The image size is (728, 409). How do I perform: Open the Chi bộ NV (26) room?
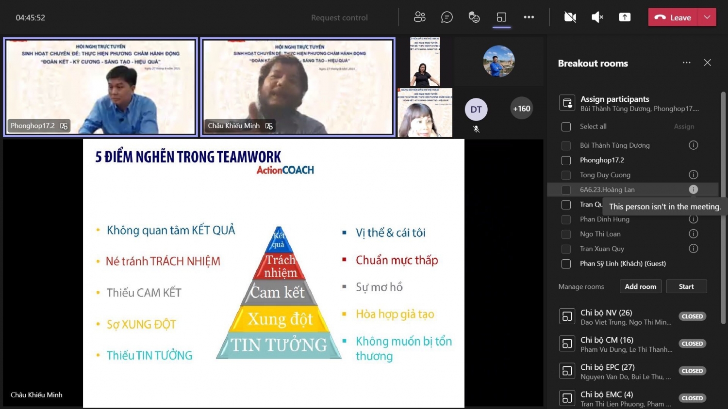[x=626, y=317]
